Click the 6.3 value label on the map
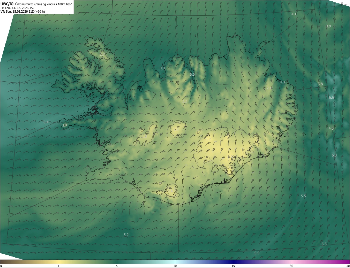This screenshot has height=268, width=350. (x=334, y=155)
